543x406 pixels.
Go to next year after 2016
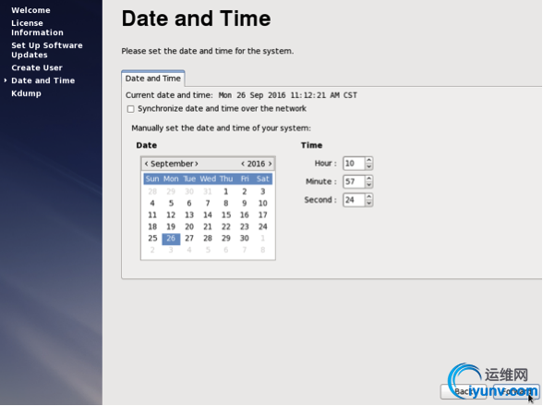point(270,164)
